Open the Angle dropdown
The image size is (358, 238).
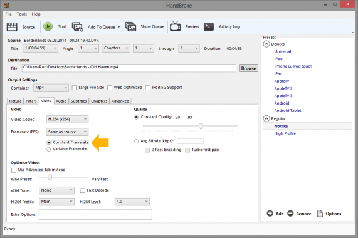click(88, 48)
